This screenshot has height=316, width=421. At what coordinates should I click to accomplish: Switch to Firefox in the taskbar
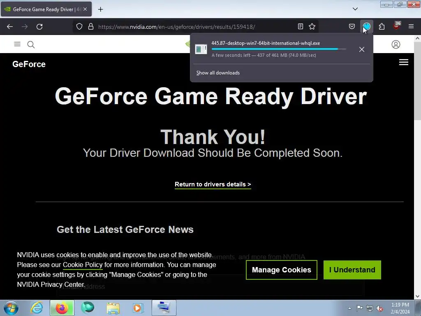(62, 308)
